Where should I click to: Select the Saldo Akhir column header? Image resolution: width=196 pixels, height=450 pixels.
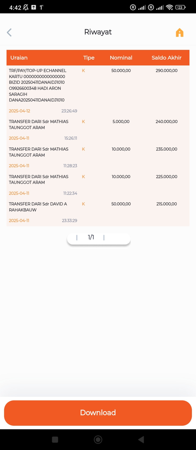pos(166,58)
